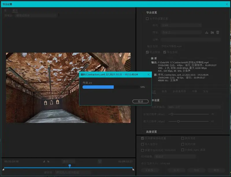
Task: Open the zoom level dropdown below preview
Action: click(68, 161)
